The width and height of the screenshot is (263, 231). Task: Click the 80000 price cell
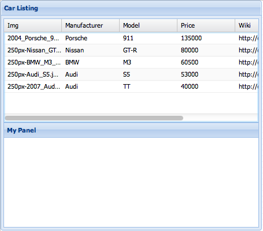tap(206, 50)
